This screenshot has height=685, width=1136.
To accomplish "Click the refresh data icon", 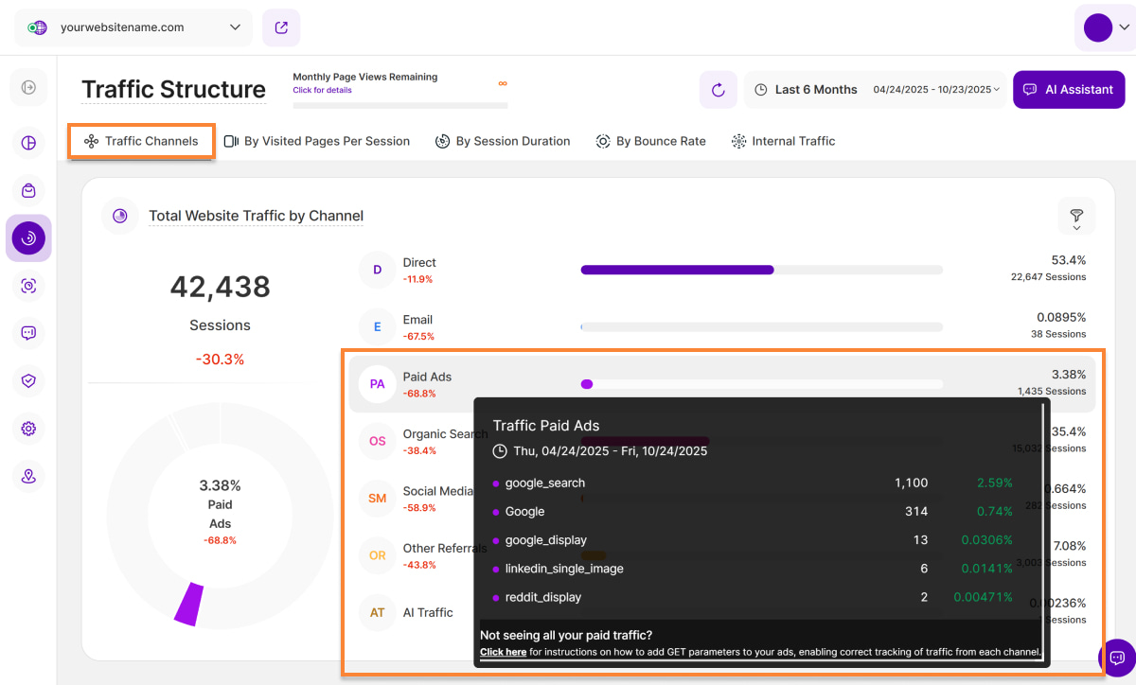I will pos(718,90).
